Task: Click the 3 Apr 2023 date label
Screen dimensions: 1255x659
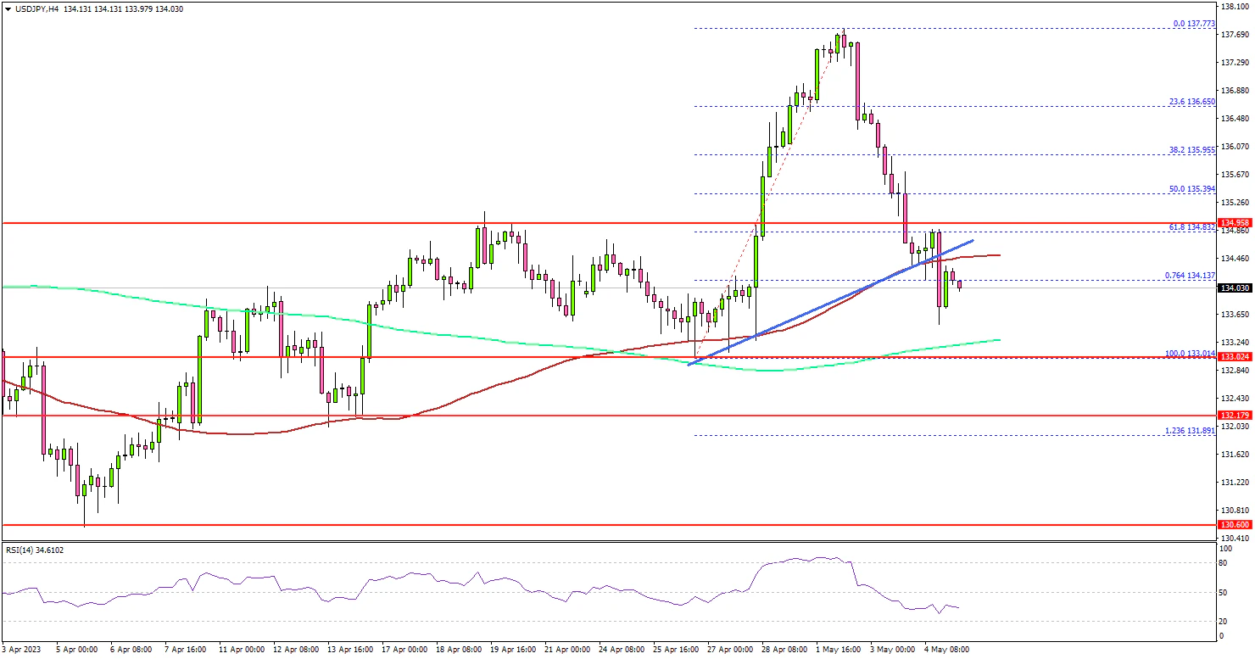Action: tap(23, 649)
